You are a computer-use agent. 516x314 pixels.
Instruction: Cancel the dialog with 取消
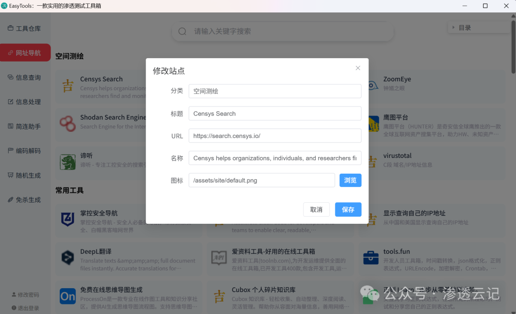point(316,209)
